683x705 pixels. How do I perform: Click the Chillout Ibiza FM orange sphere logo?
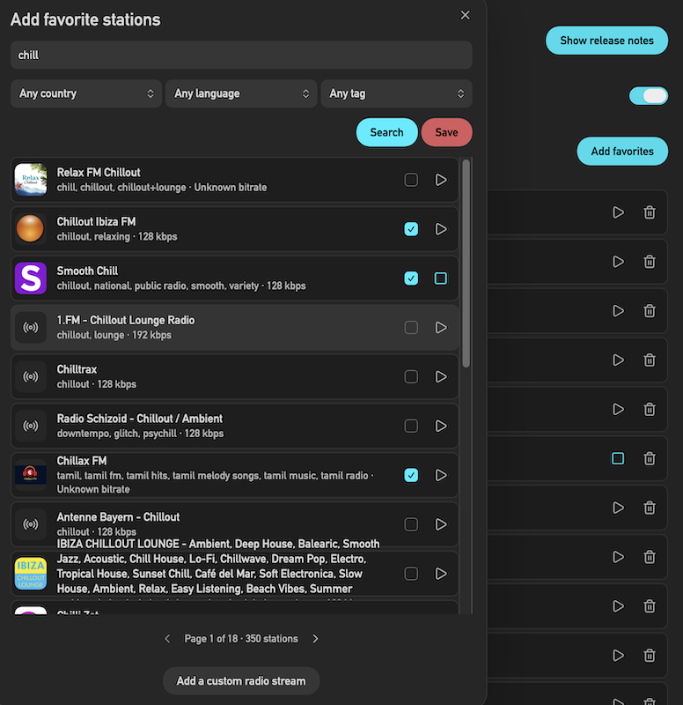[31, 229]
